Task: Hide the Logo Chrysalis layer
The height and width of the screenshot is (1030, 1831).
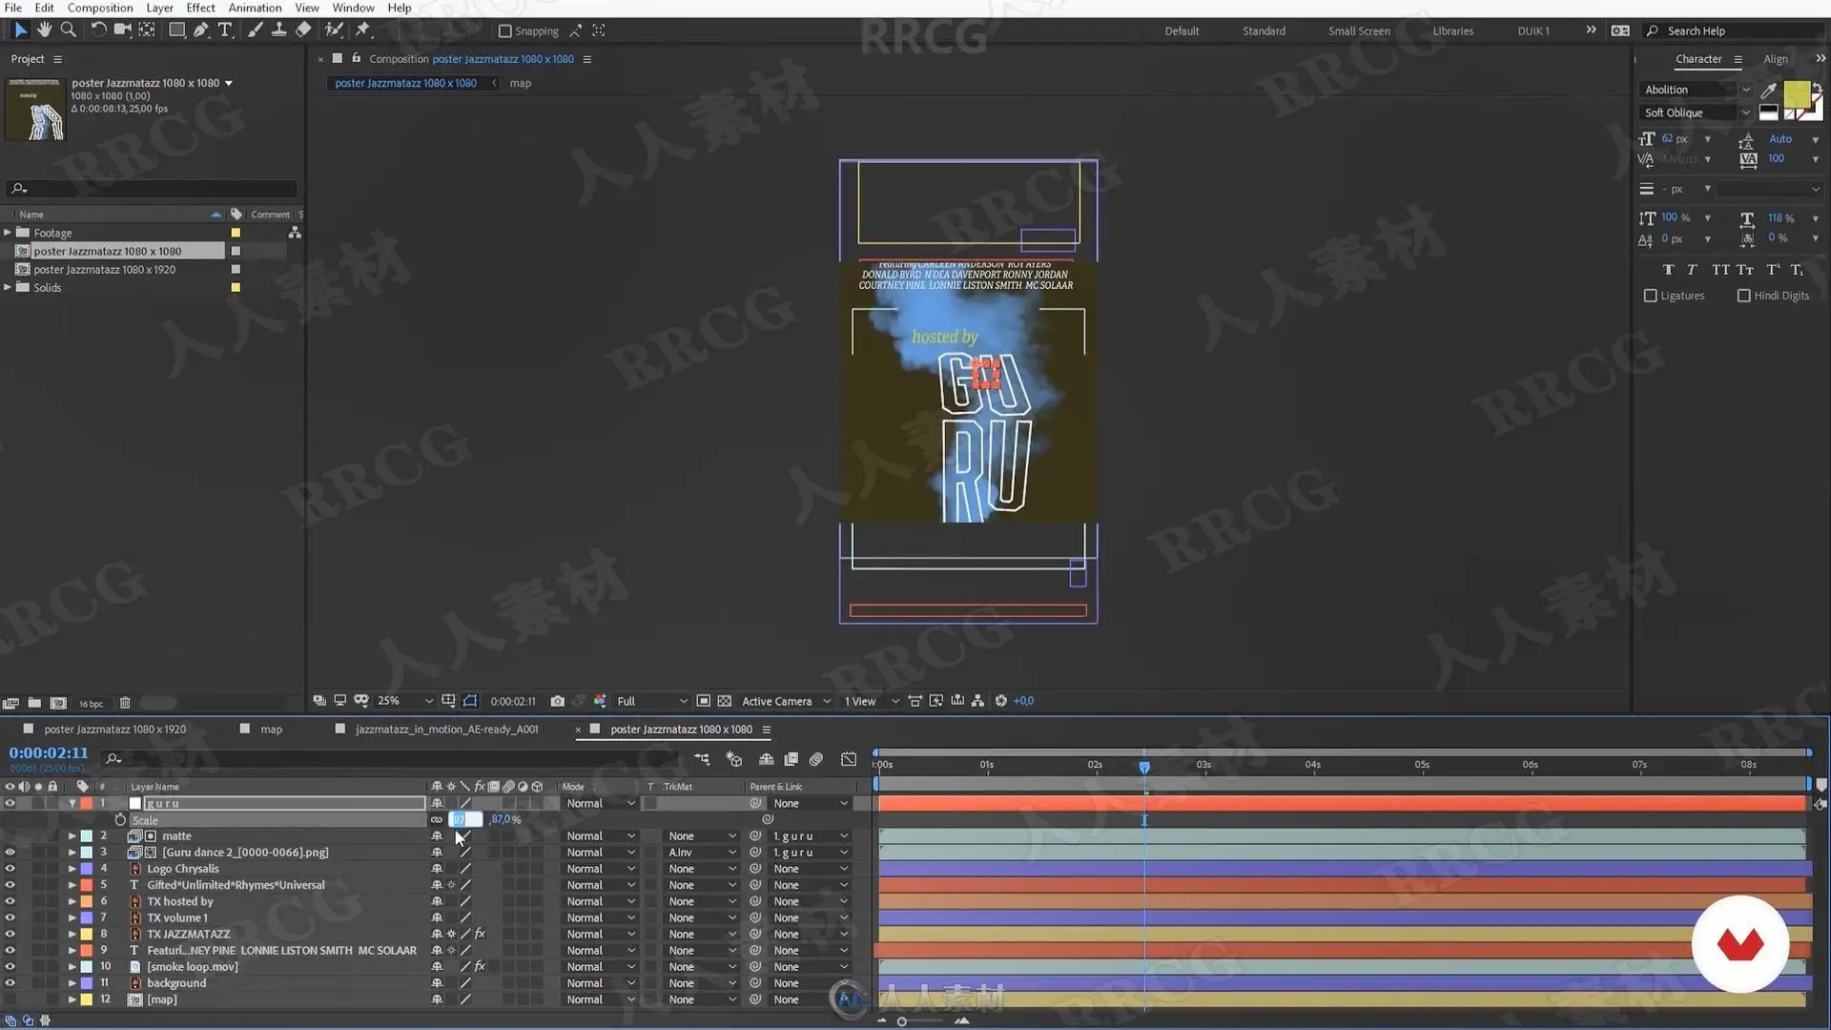Action: click(x=10, y=869)
